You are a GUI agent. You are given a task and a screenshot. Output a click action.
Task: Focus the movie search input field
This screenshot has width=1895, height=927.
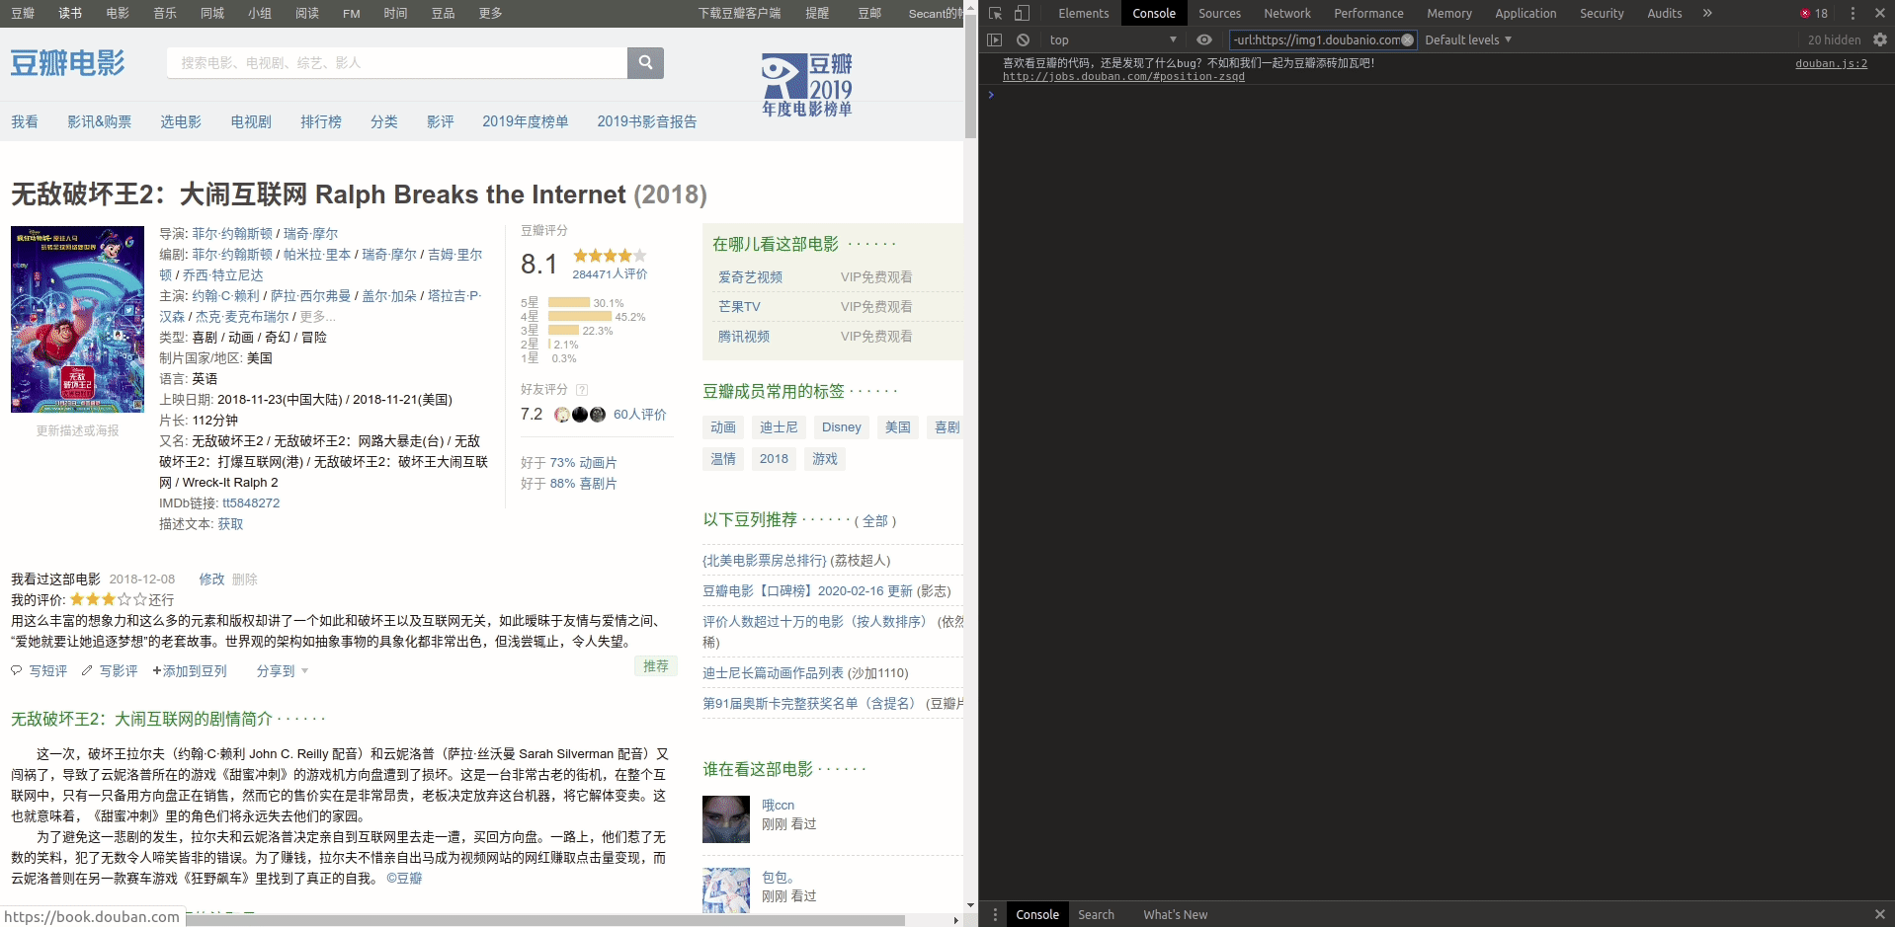point(397,62)
